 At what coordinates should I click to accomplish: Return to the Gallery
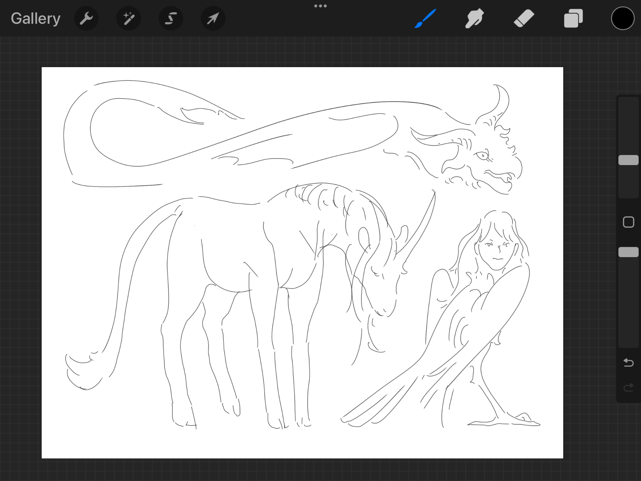pyautogui.click(x=36, y=18)
